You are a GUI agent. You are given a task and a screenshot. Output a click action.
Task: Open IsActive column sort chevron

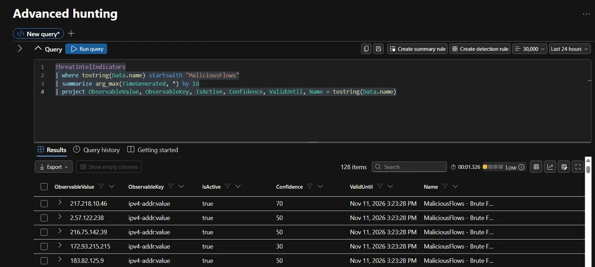click(238, 187)
